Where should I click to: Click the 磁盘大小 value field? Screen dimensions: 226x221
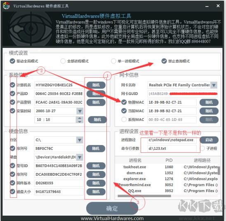(59, 192)
